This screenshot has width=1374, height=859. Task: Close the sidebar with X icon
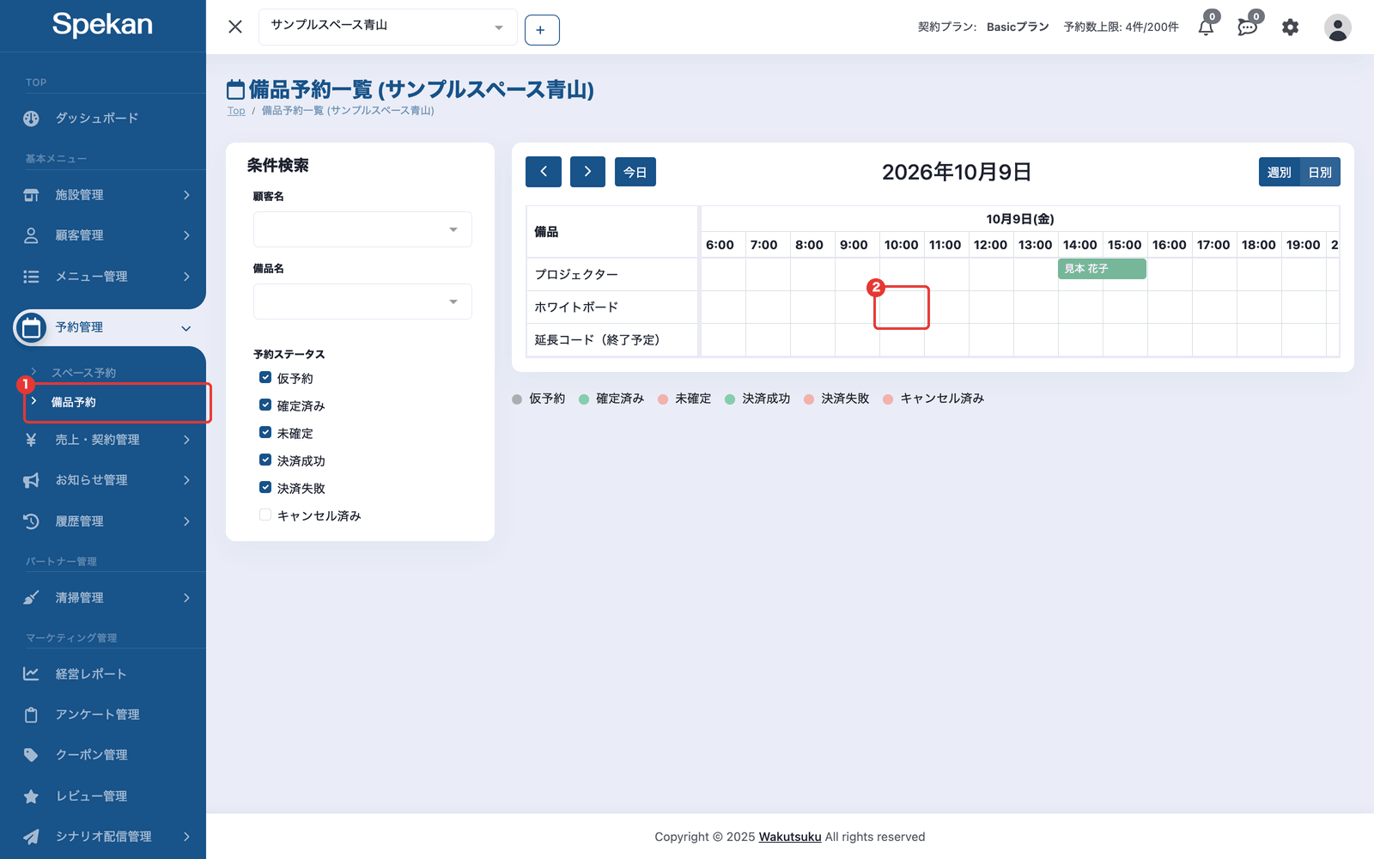(235, 27)
